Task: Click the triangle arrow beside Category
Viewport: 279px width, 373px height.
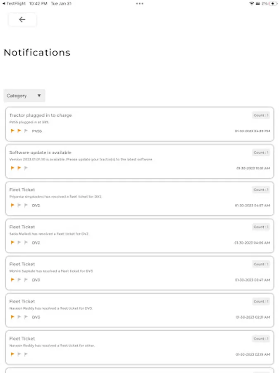Action: (x=39, y=96)
